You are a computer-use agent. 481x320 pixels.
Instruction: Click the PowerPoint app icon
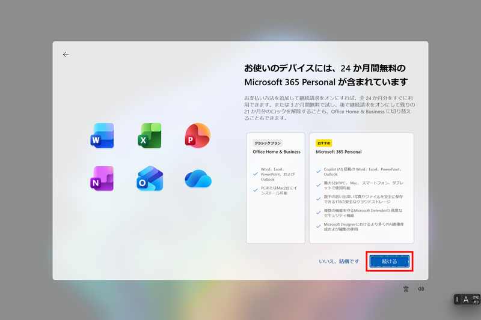click(198, 135)
